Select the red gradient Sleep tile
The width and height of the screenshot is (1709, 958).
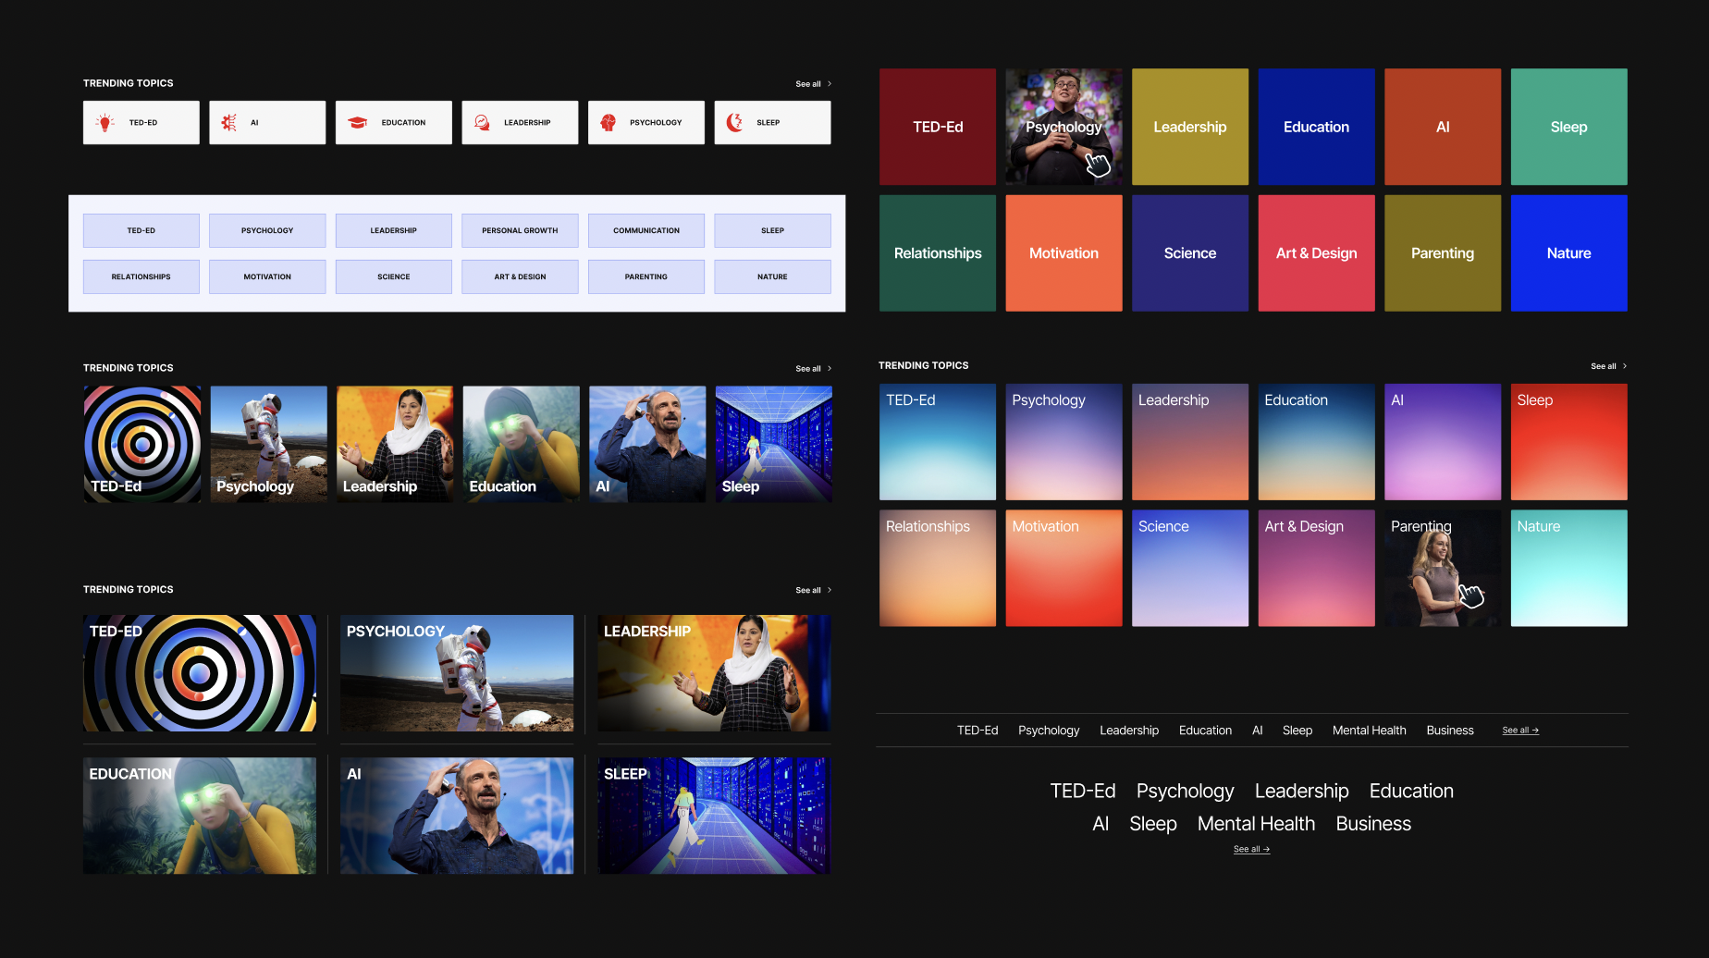click(1569, 442)
